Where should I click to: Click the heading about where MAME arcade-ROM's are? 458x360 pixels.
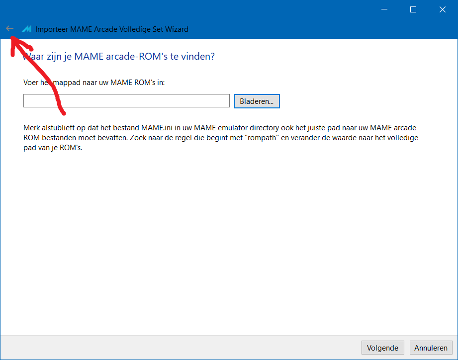(x=119, y=56)
